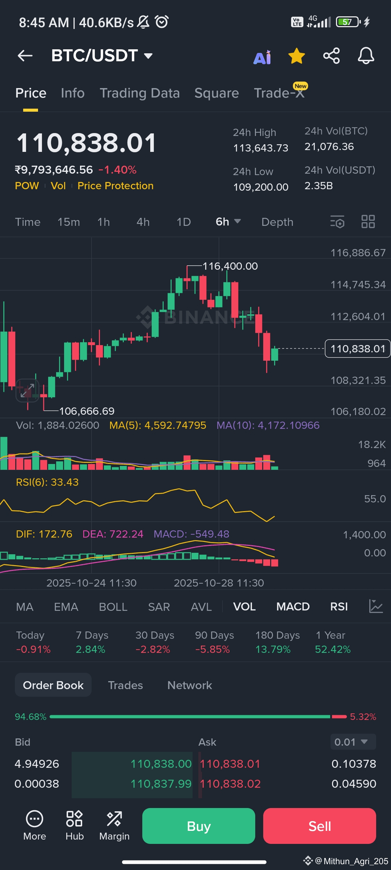Select the 4h chart interval

[x=143, y=222]
